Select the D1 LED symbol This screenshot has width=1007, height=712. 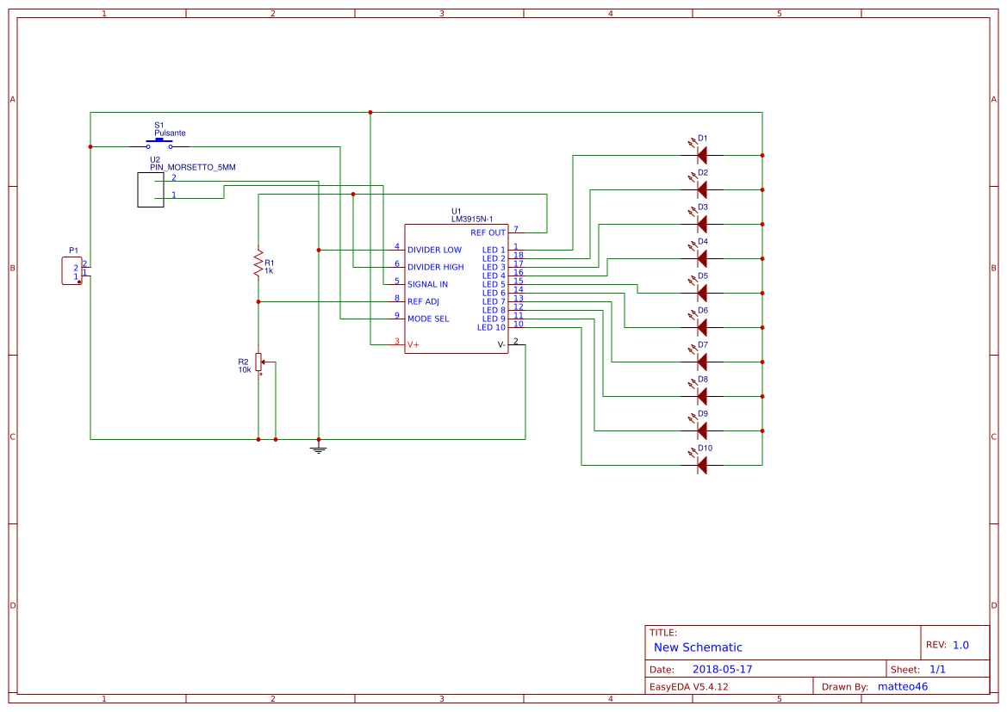pyautogui.click(x=701, y=155)
